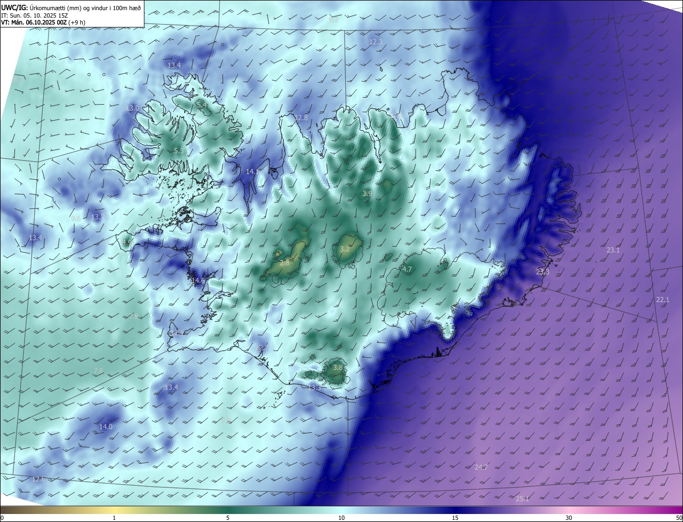Click the 25.1 value label

click(x=522, y=499)
